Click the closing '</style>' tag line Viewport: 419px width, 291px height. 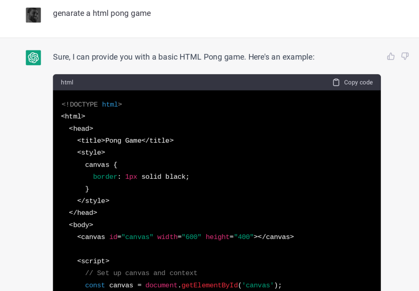point(93,201)
